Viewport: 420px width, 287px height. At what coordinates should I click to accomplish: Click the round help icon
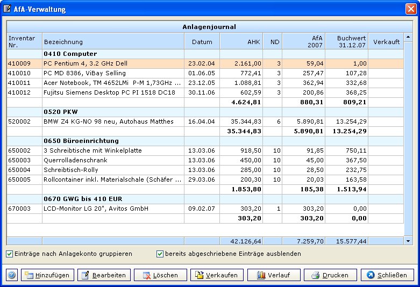click(12, 275)
